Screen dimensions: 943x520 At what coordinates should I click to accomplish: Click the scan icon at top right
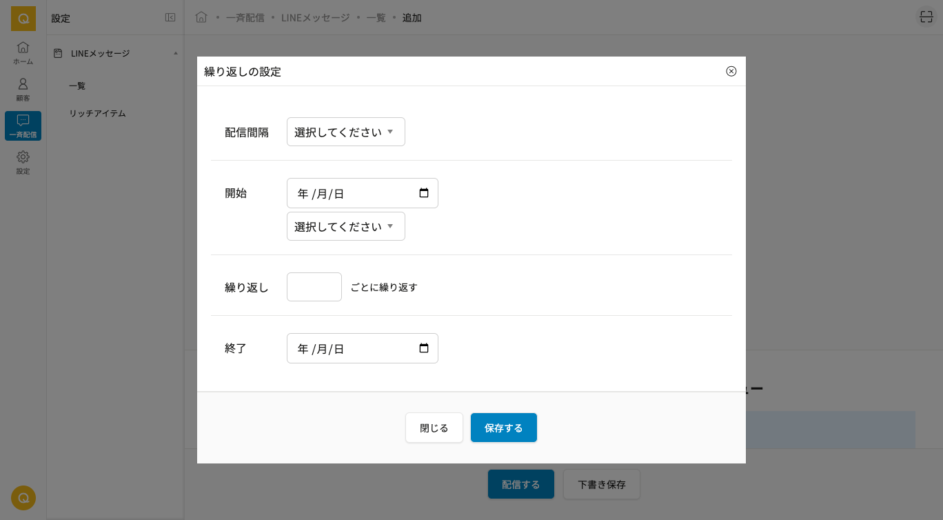coord(926,17)
